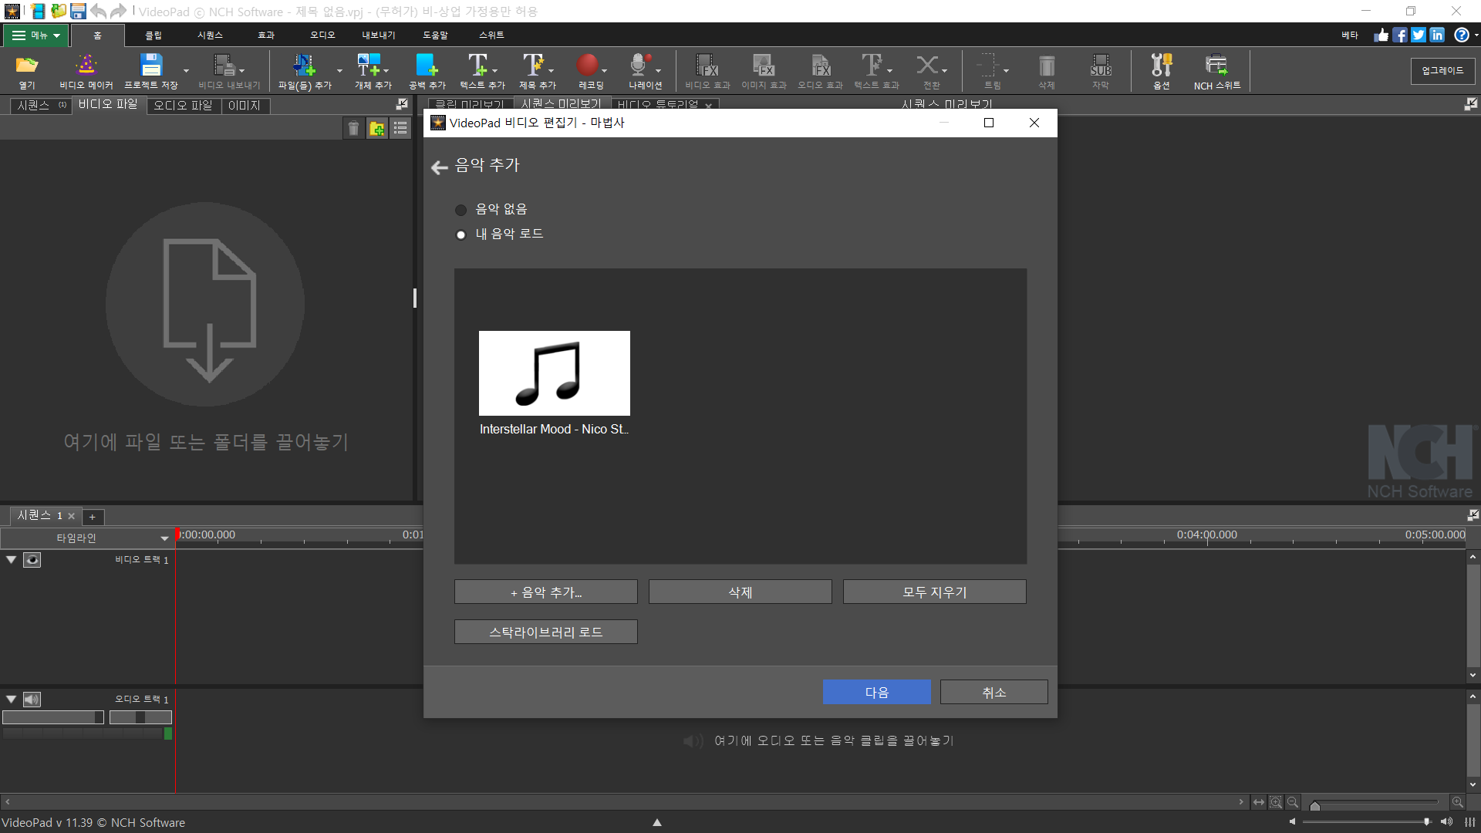Click the Save Project floppy icon
Image resolution: width=1481 pixels, height=833 pixels.
150,66
